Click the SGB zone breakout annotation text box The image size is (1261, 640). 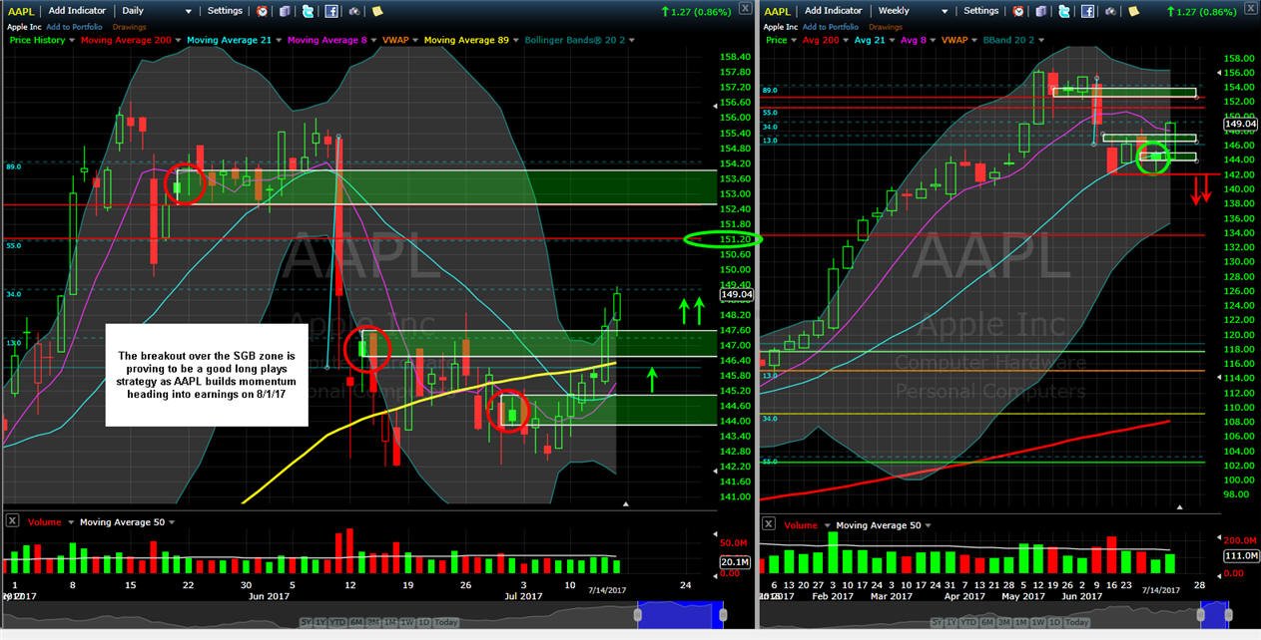208,375
